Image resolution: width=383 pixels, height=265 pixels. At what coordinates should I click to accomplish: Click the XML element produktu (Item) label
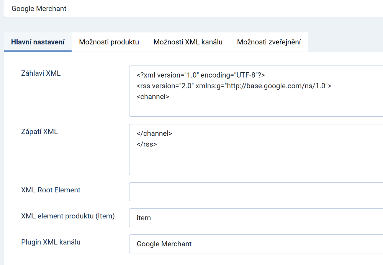coord(68,216)
